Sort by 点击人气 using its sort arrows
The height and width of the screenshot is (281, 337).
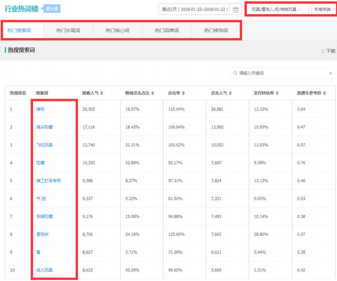click(230, 93)
